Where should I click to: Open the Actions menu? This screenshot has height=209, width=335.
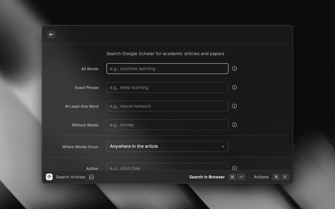261,177
